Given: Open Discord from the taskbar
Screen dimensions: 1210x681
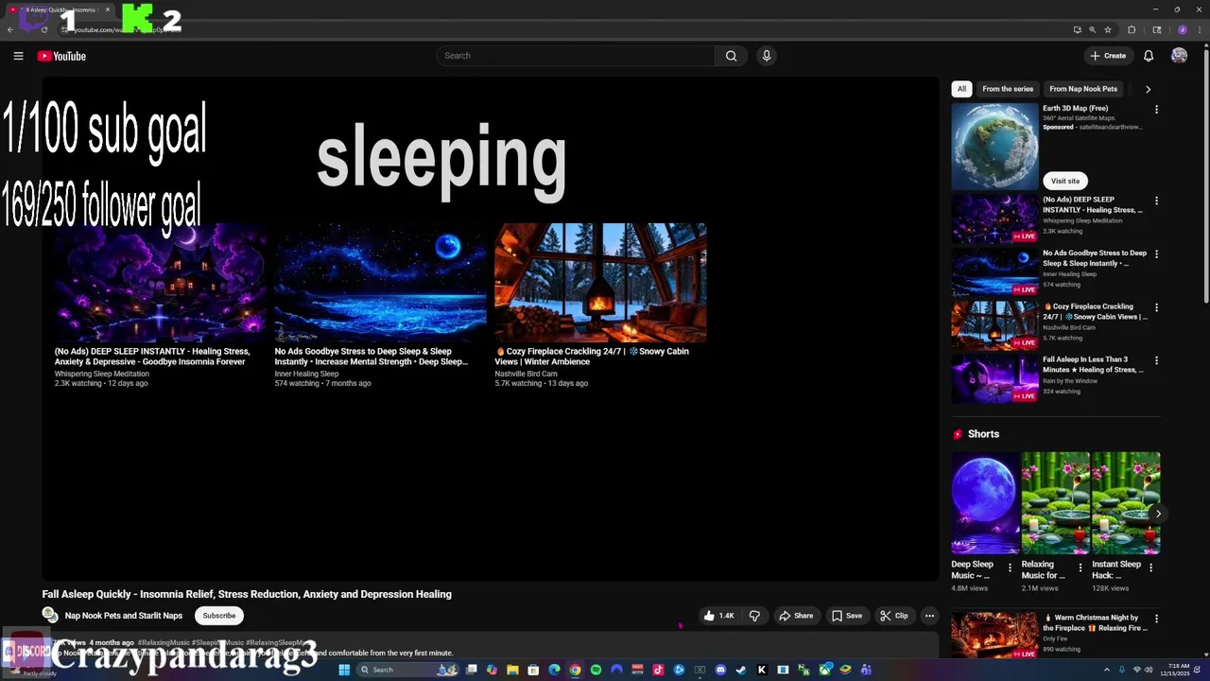Looking at the screenshot, I should (720, 670).
